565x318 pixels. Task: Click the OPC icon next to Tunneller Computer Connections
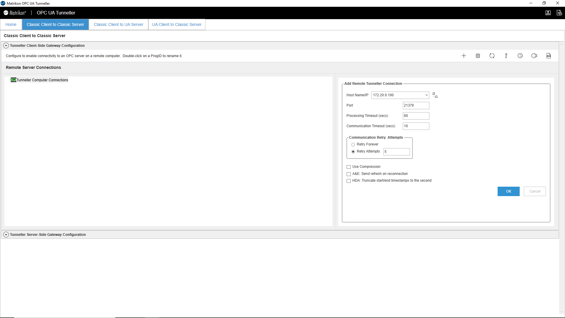(x=13, y=80)
